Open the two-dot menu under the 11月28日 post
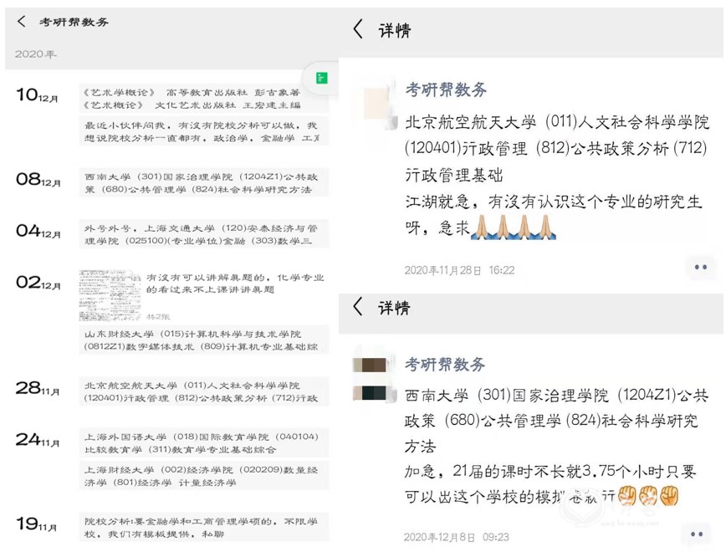The image size is (726, 552). (701, 267)
